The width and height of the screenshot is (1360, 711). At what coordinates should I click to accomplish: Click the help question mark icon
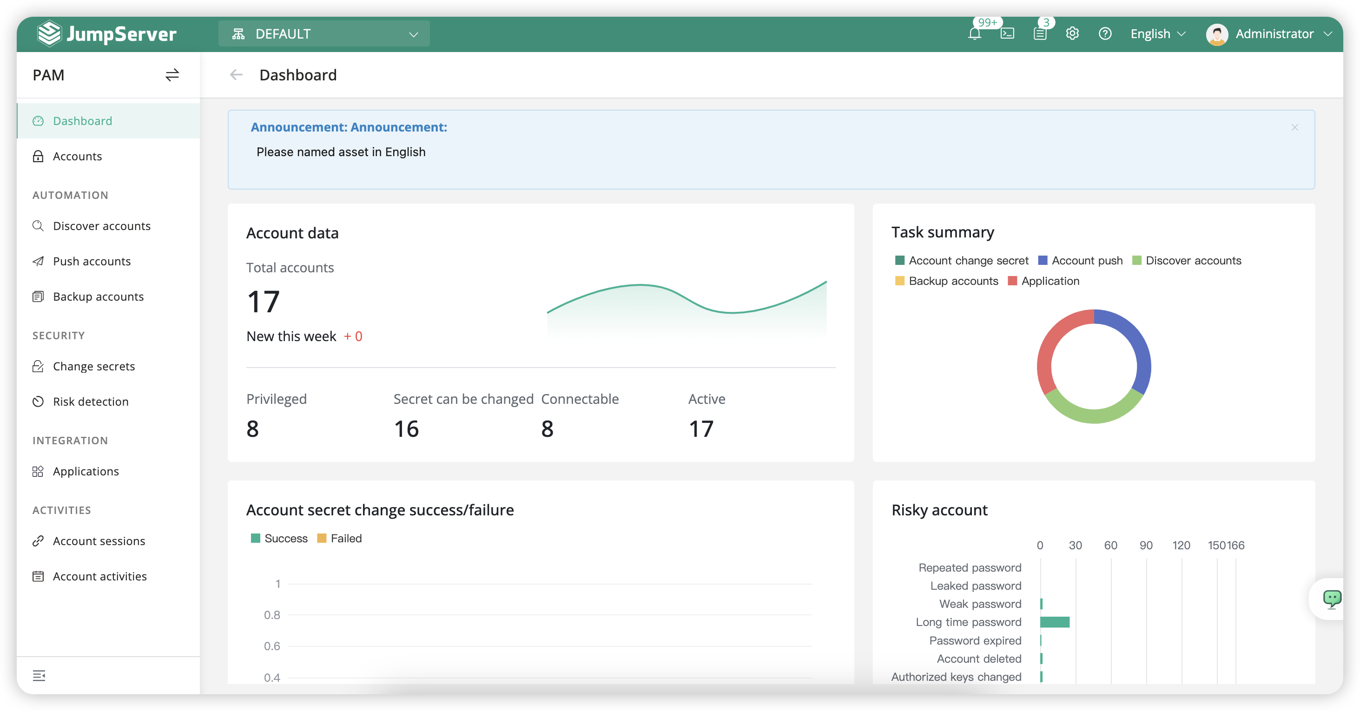[x=1105, y=34]
